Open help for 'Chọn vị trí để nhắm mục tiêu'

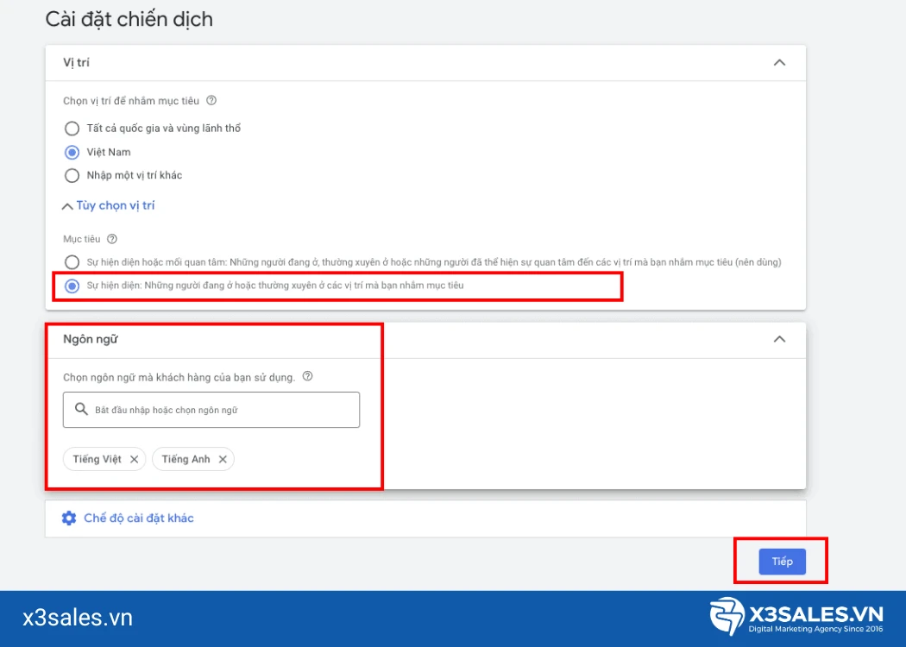[x=211, y=101]
